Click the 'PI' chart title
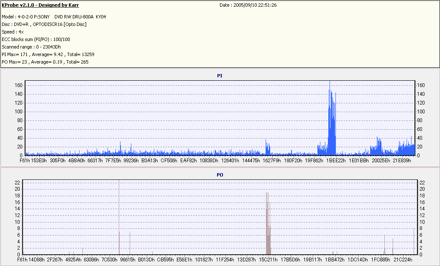Image resolution: width=440 pixels, height=266 pixels. click(x=220, y=76)
